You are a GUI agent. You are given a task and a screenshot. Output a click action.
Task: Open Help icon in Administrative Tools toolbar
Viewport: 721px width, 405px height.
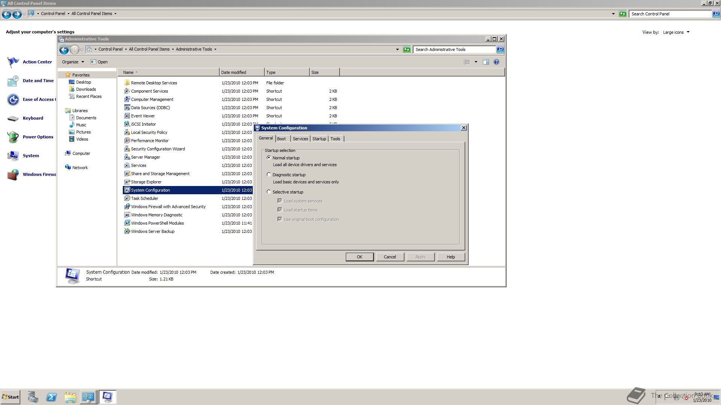(x=496, y=62)
